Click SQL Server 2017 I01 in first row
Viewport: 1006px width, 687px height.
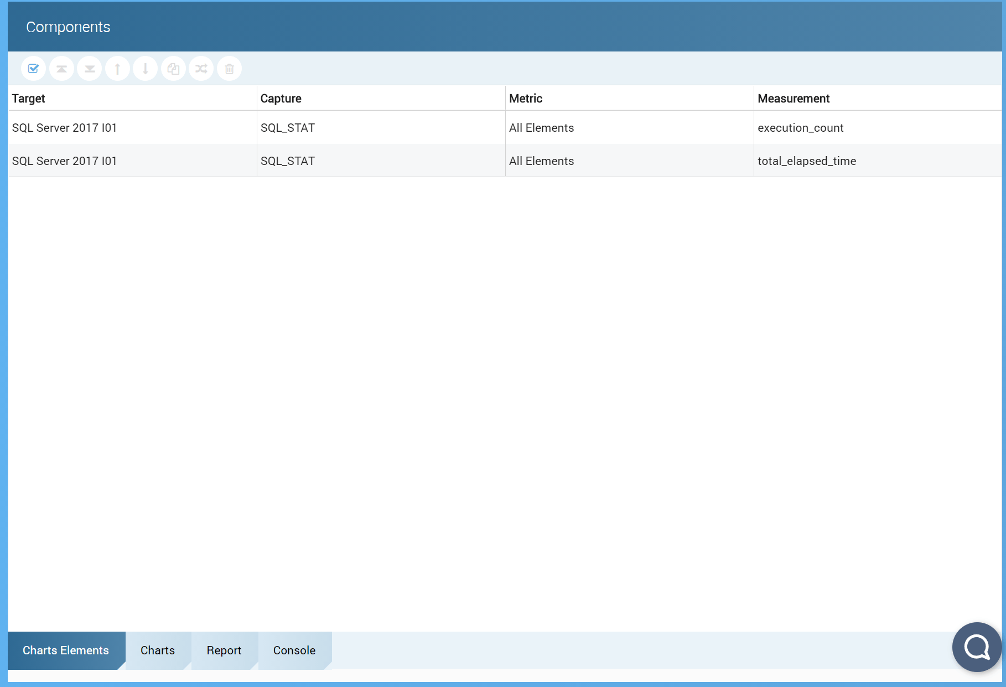[x=65, y=128]
